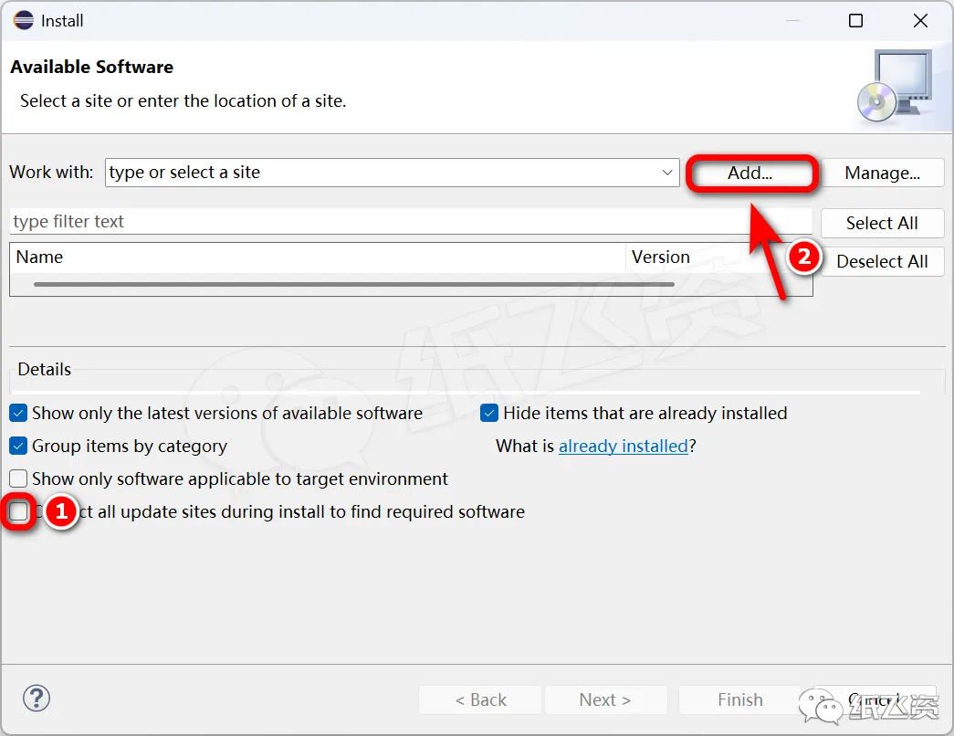954x736 pixels.
Task: Expand the Work with site dropdown arrow
Action: tap(667, 173)
